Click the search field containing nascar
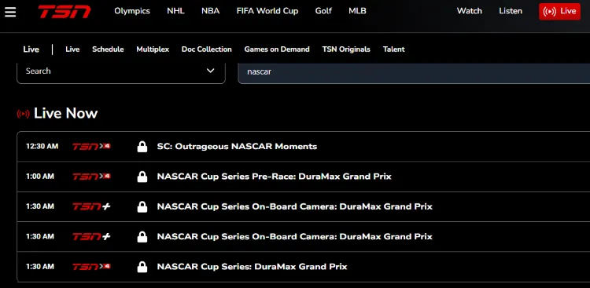The image size is (590, 288). [414, 73]
